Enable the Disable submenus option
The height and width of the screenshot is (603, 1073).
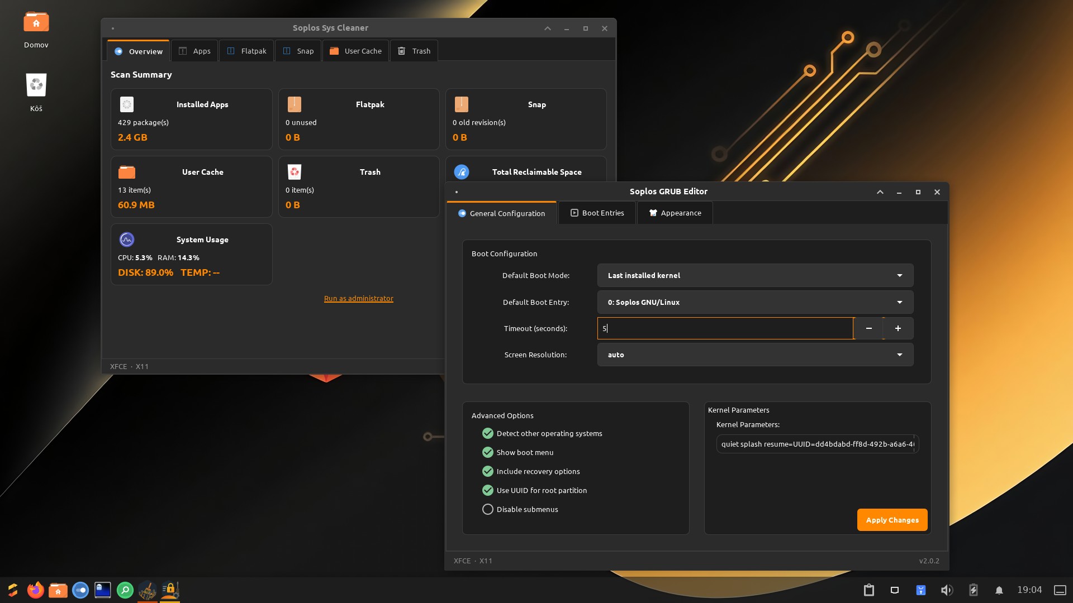520,509
